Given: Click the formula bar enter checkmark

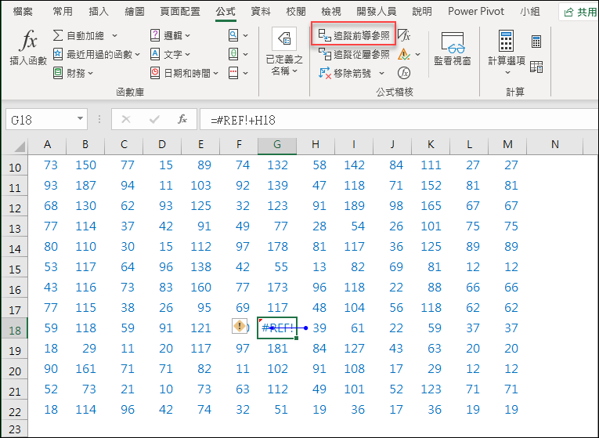Looking at the screenshot, I should point(154,120).
